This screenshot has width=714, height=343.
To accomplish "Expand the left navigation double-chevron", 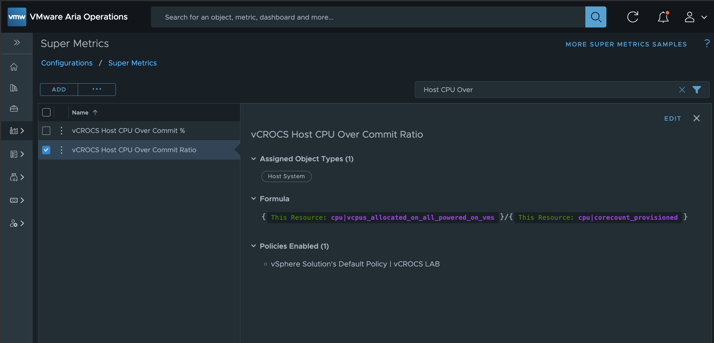I will pos(17,43).
